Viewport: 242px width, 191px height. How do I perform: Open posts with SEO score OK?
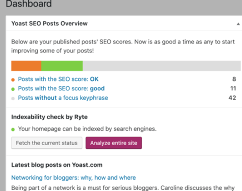(x=58, y=79)
